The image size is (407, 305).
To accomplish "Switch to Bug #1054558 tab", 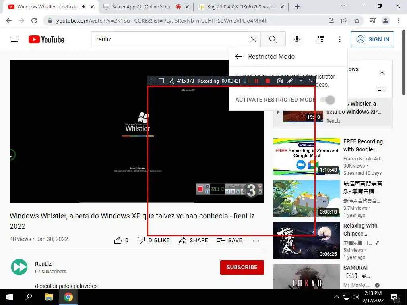I will tap(241, 7).
